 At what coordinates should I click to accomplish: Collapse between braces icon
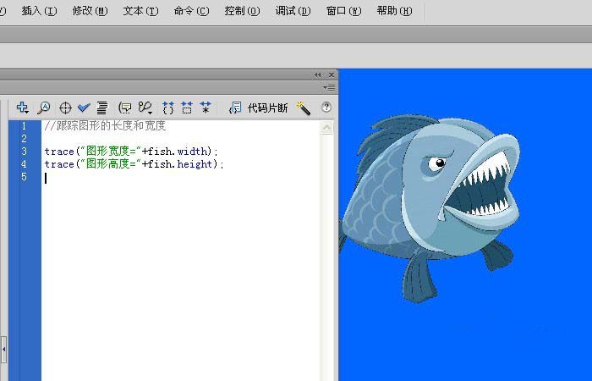coord(168,108)
